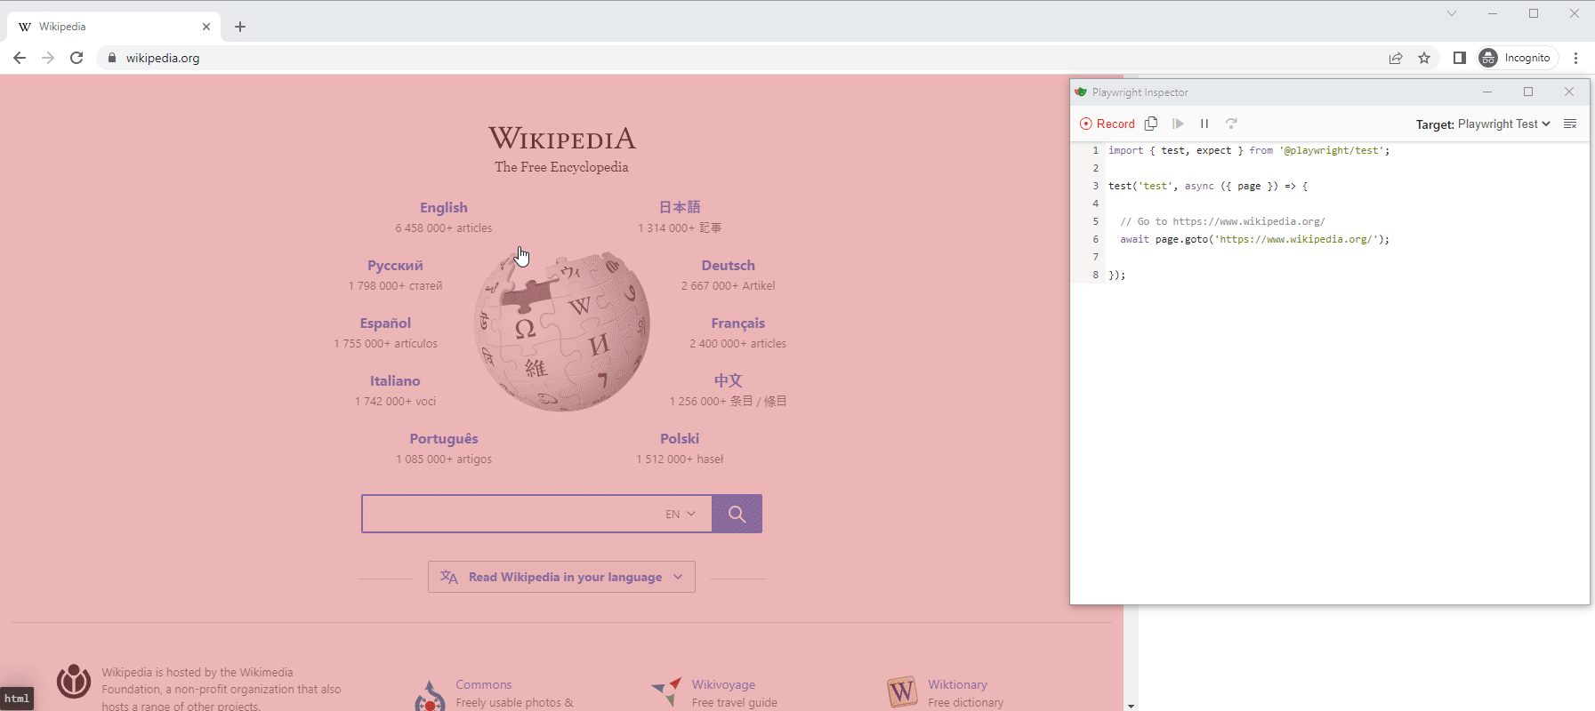Viewport: 1595px width, 711px height.
Task: Close the Wikipedia browser tab
Action: [x=206, y=27]
